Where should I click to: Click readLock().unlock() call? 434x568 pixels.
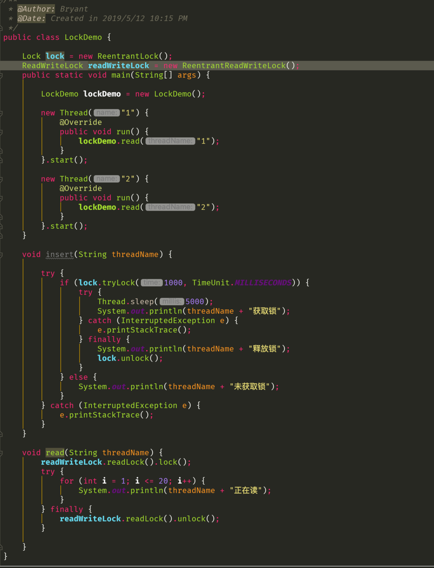(x=170, y=519)
